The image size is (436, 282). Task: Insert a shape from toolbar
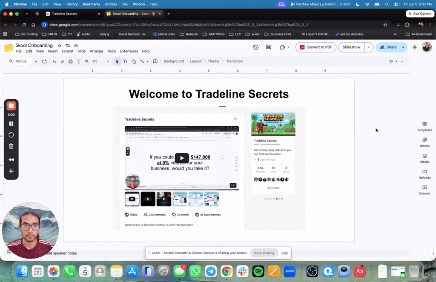[134, 61]
